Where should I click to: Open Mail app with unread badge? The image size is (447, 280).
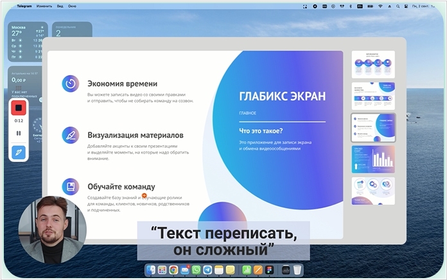tap(185, 270)
